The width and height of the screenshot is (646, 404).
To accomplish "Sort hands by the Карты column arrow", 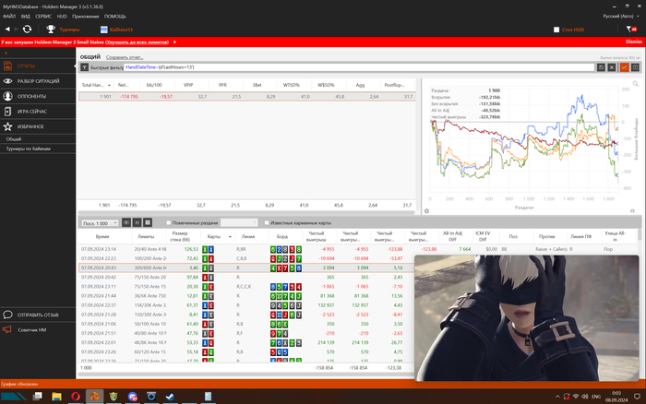I will tap(230, 237).
